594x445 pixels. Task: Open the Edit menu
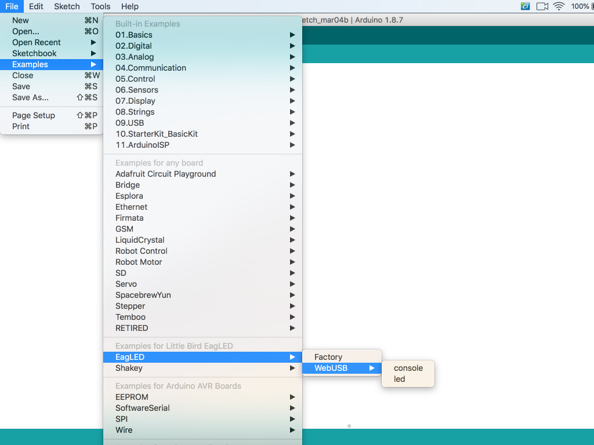coord(36,6)
